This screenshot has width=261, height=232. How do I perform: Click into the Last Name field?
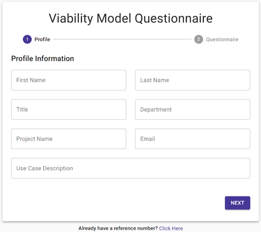tap(192, 80)
